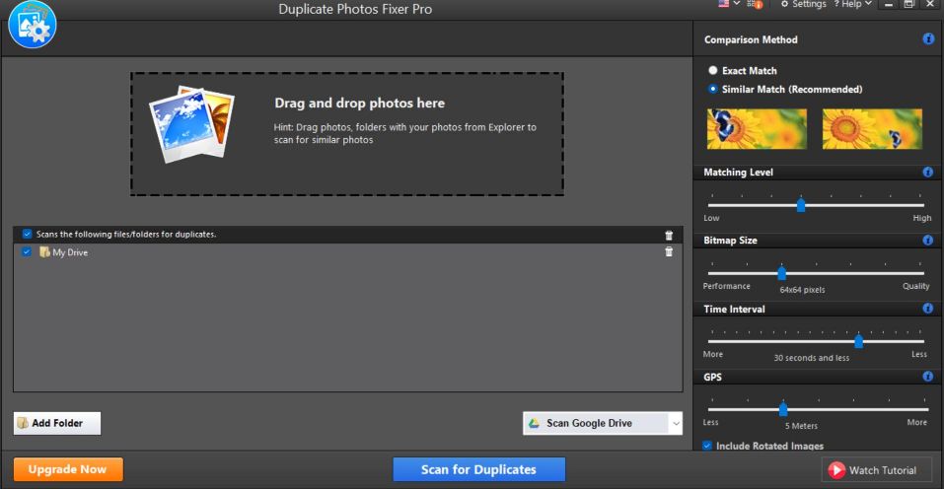Show info for Time Interval

[928, 309]
